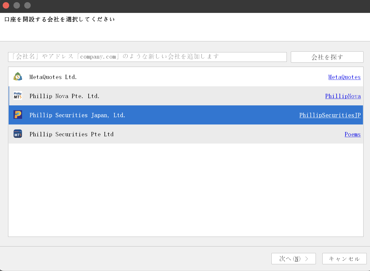This screenshot has width=370, height=271.
Task: Select the MetaQuotes Ltd. row text
Action: (x=53, y=77)
